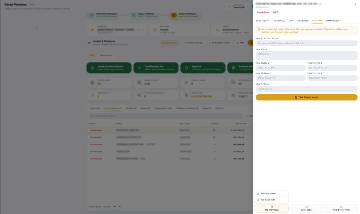Open the Firma Bilgileri tab

point(262,21)
